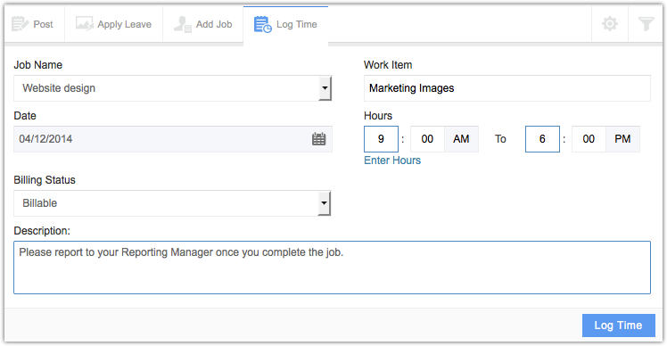Open the date picker calendar icon

pyautogui.click(x=318, y=139)
